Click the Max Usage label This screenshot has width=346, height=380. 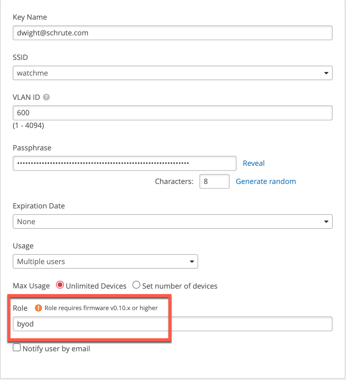(x=31, y=286)
